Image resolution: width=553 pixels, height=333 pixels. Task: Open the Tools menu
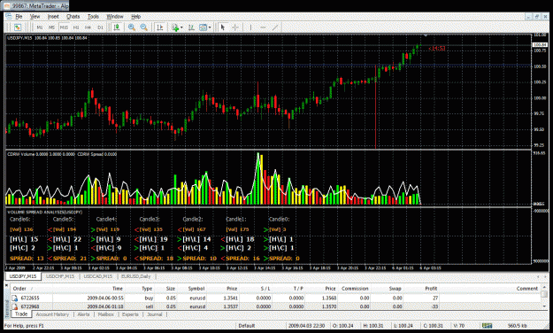click(93, 17)
